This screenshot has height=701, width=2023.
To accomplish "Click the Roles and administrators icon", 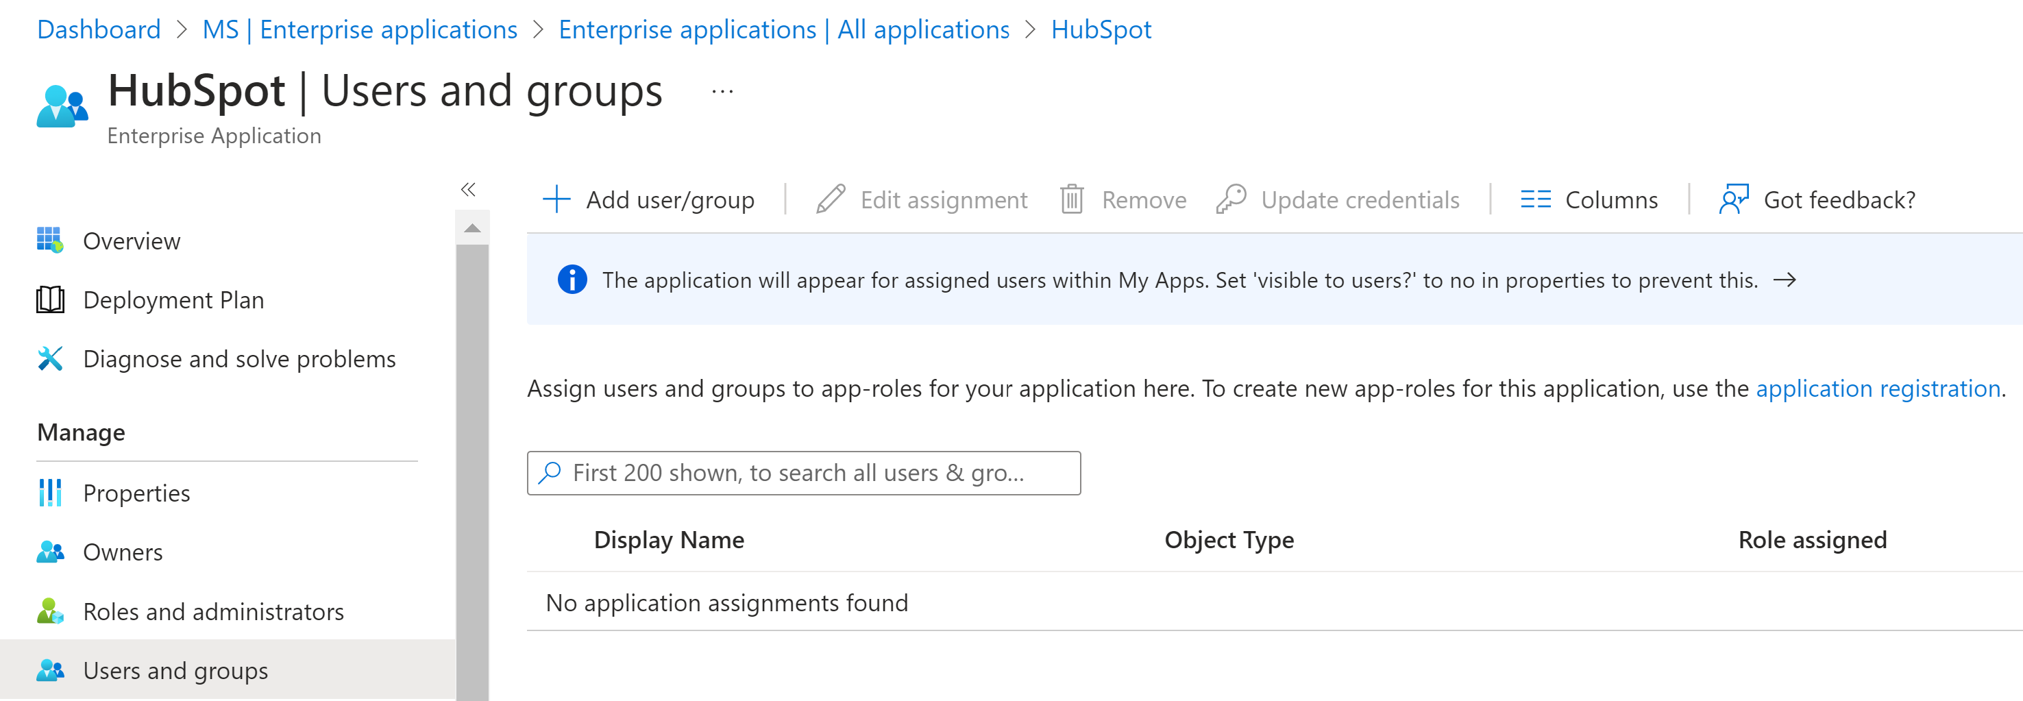I will (x=50, y=611).
